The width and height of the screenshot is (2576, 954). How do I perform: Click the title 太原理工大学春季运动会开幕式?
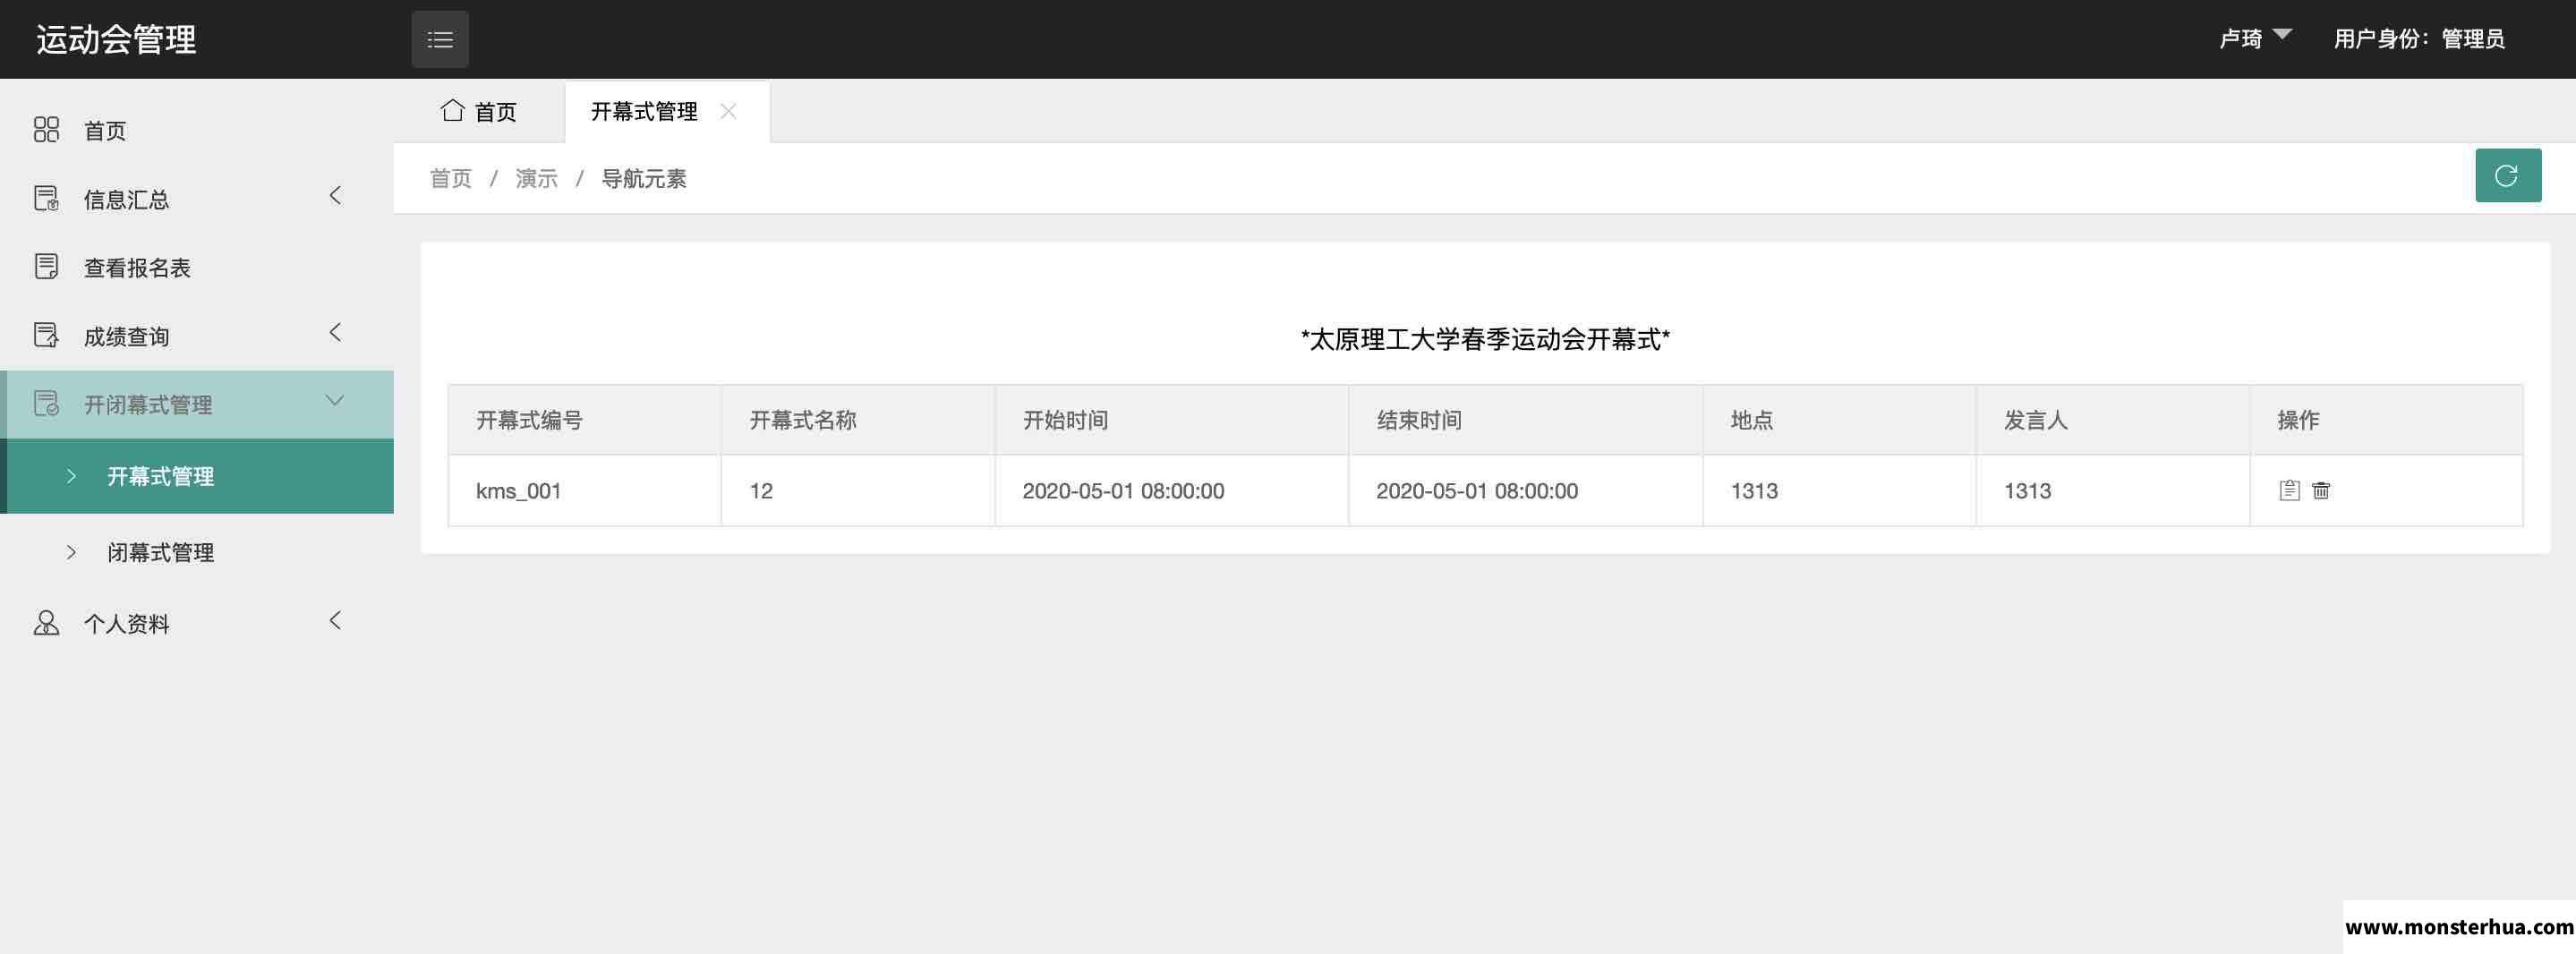pos(1485,340)
